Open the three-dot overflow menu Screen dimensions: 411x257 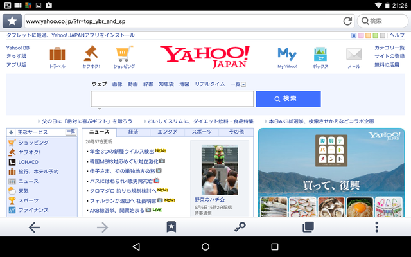click(377, 227)
